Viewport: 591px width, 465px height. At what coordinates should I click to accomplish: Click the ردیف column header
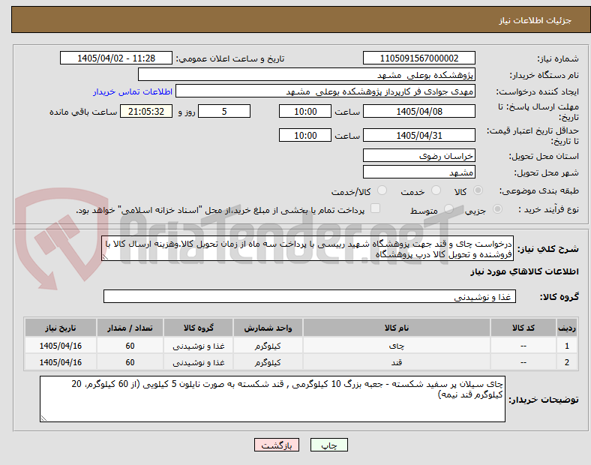[567, 328]
